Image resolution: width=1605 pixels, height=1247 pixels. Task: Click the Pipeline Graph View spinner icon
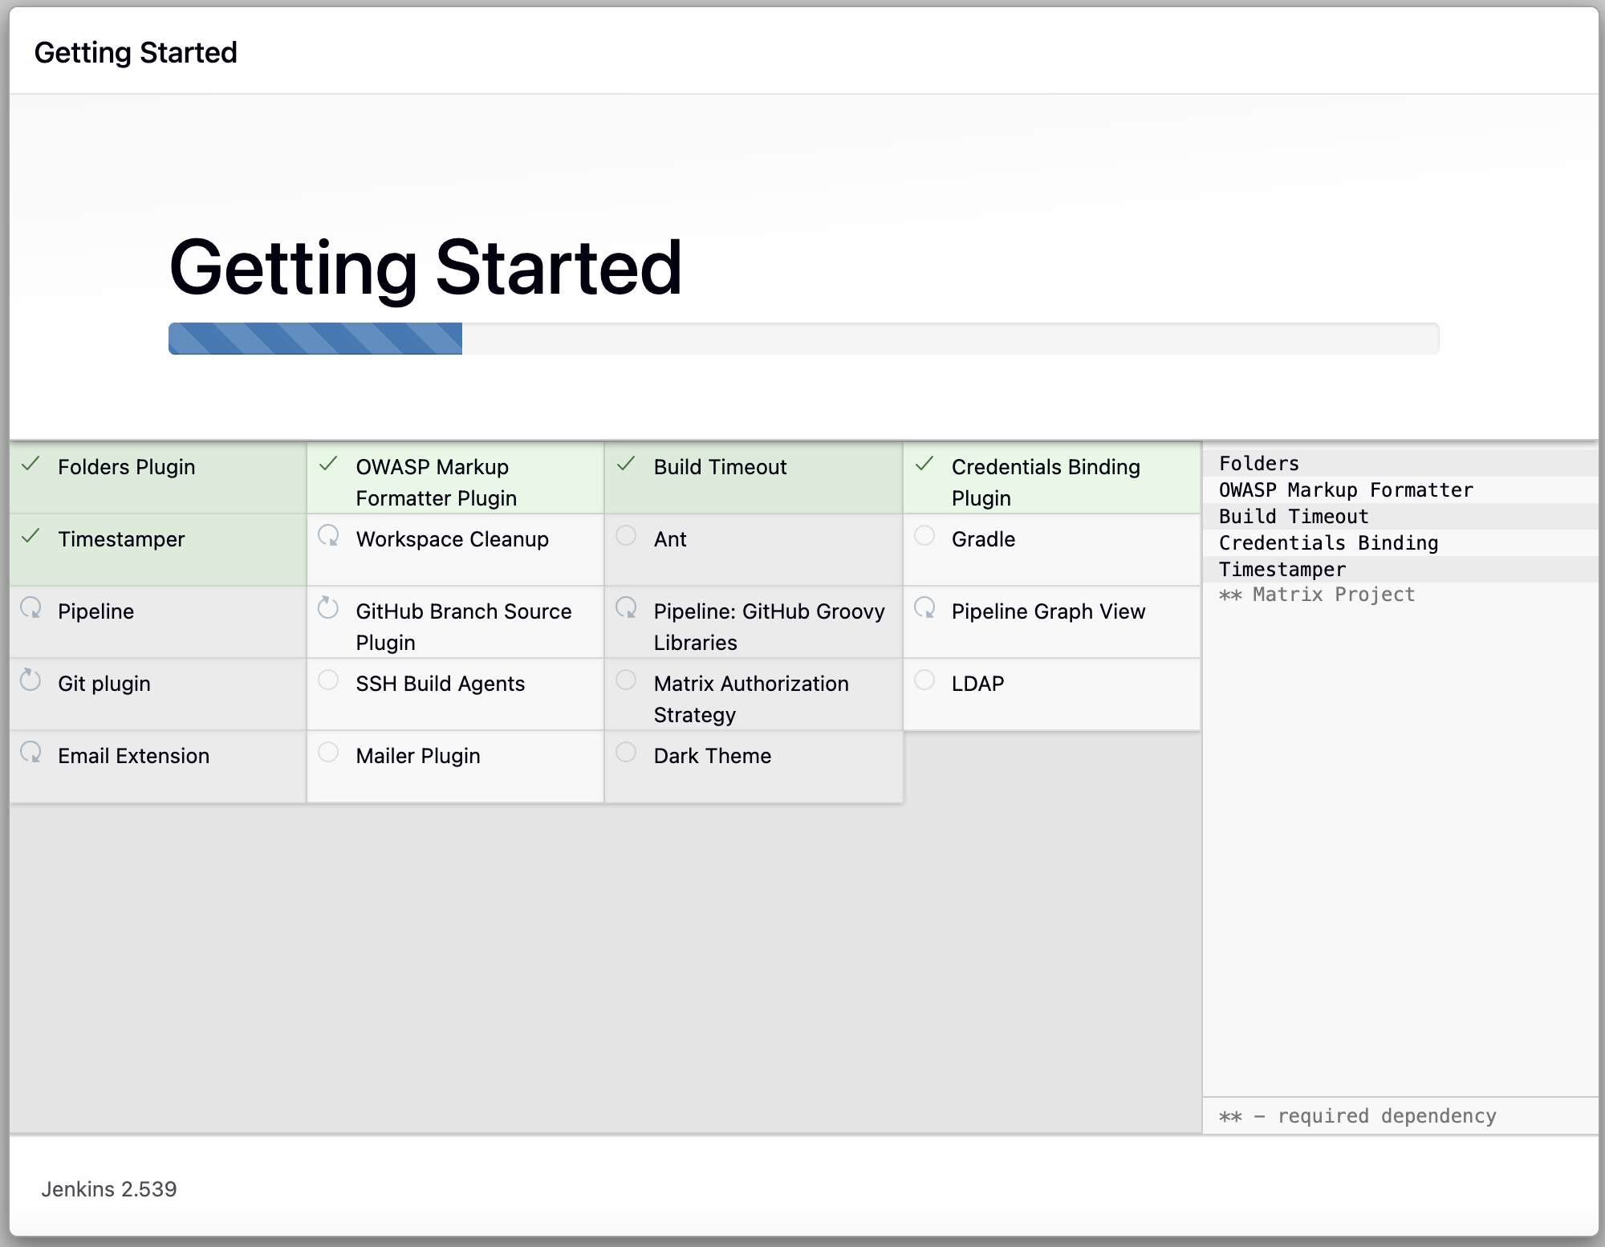[x=924, y=608]
